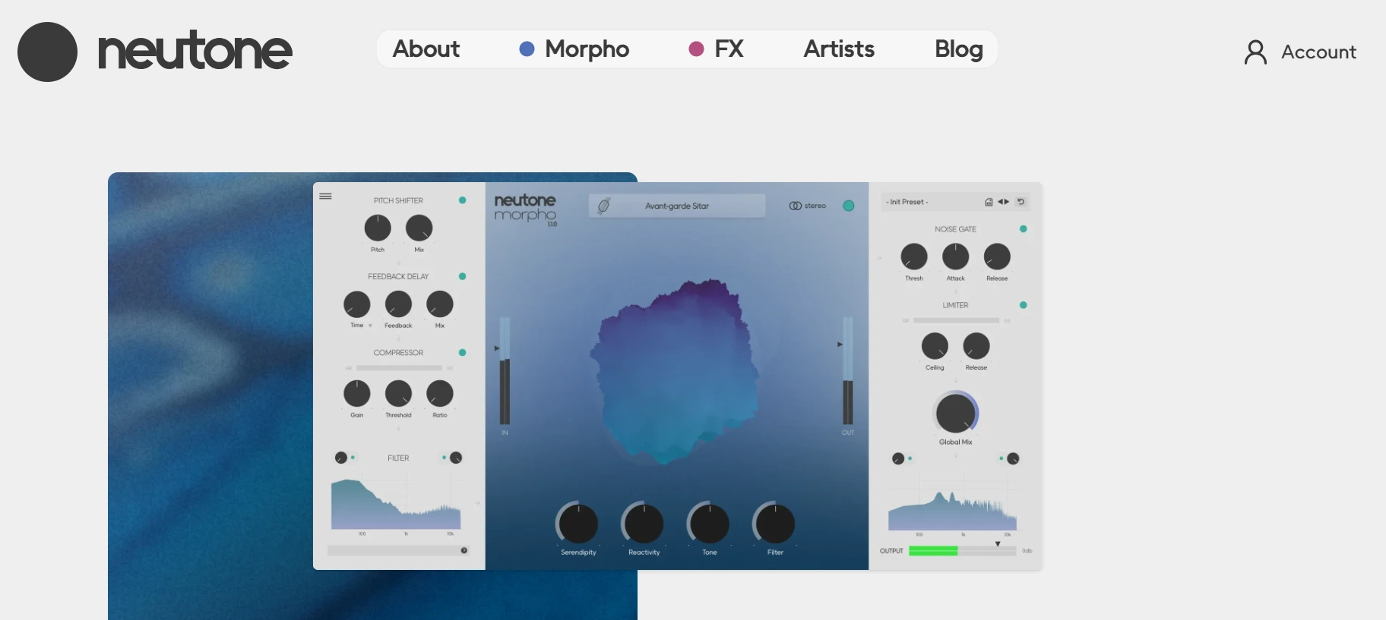Open the About page
Screen dimensions: 1386x620
point(426,49)
